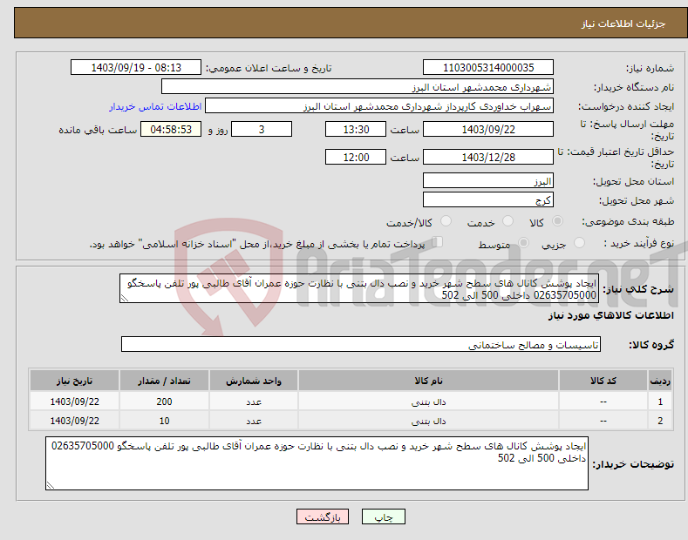Image resolution: width=688 pixels, height=540 pixels.
Task: Click the دال بتنی name in row 1
Action: click(428, 402)
